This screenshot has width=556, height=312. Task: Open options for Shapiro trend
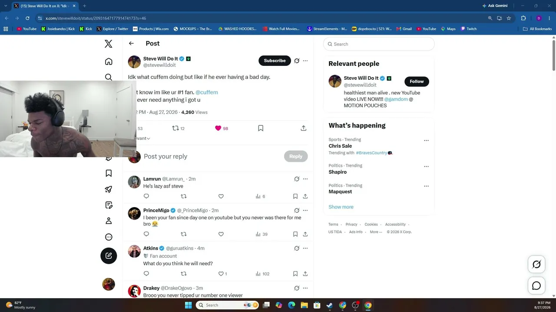pyautogui.click(x=426, y=166)
